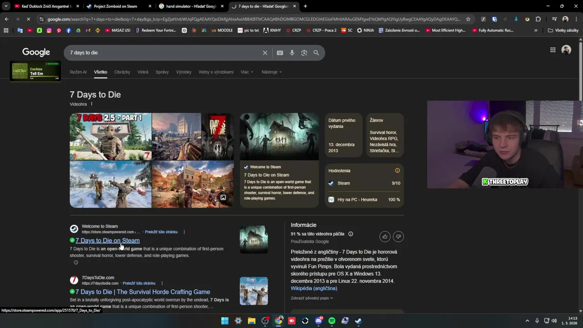Open Steam from the taskbar
Viewport: 583px width, 328px height.
tap(358, 321)
